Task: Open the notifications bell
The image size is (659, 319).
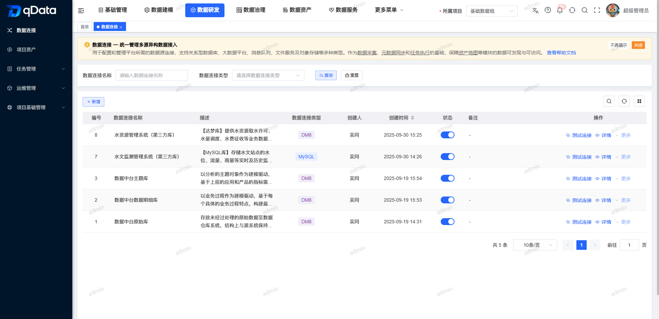Action: tap(560, 10)
